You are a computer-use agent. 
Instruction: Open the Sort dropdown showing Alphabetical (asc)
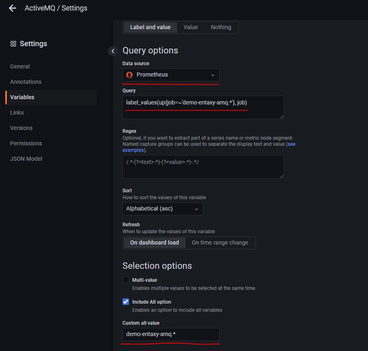(163, 209)
